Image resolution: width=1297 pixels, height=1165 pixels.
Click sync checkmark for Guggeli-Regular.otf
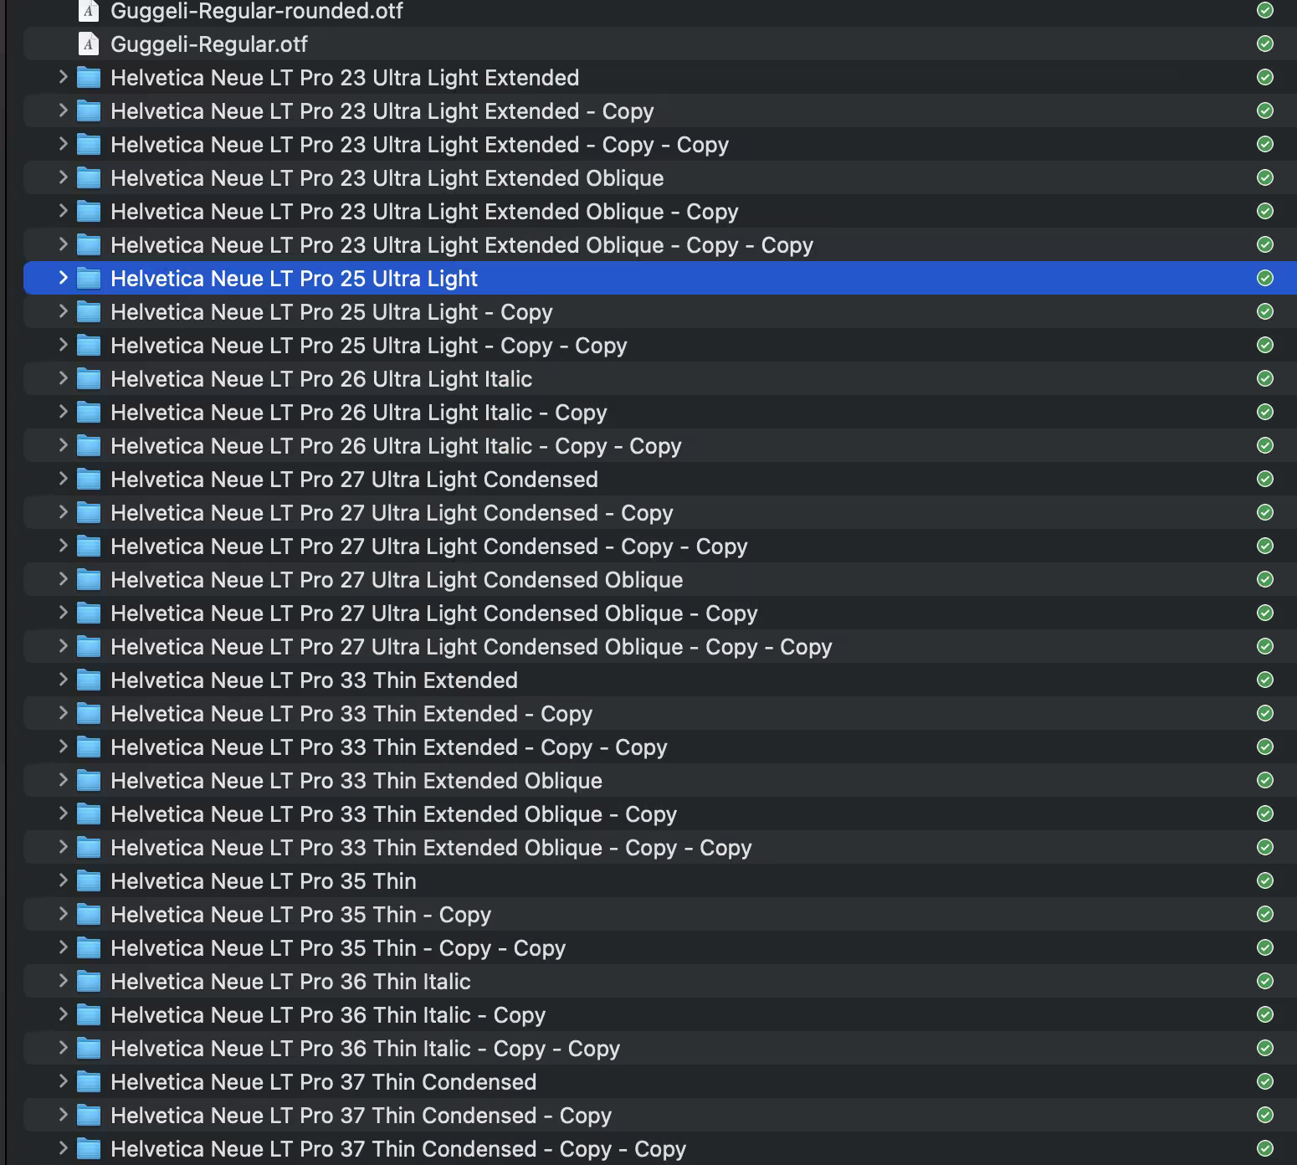click(x=1265, y=44)
